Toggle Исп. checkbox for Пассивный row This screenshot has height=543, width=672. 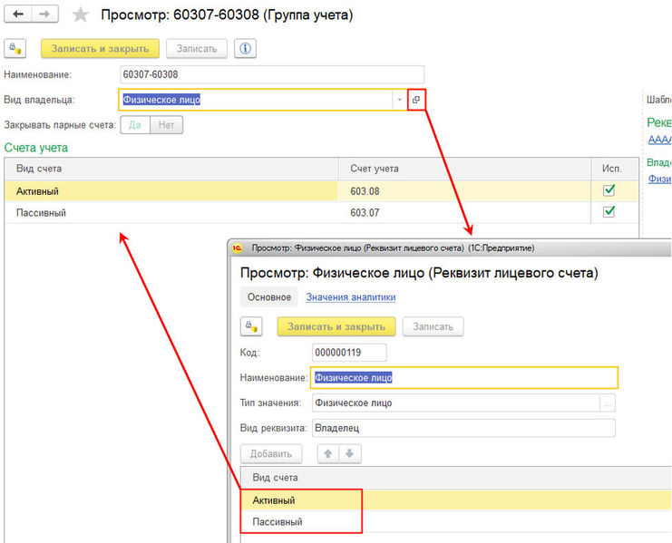[609, 212]
